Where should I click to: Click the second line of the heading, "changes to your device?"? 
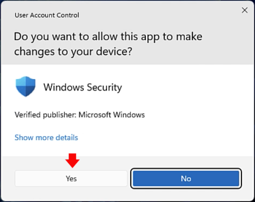73,52
